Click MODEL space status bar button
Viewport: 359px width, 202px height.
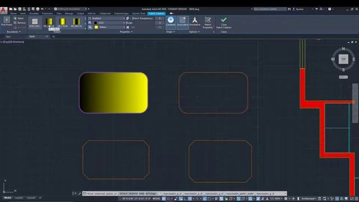click(157, 199)
